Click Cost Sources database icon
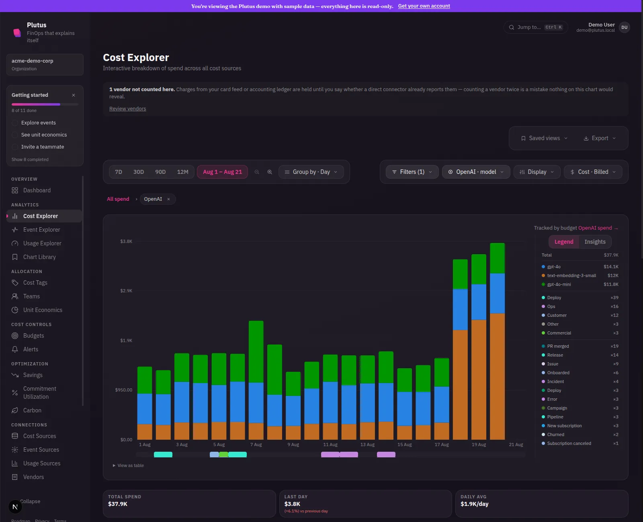643x522 pixels. (15, 436)
